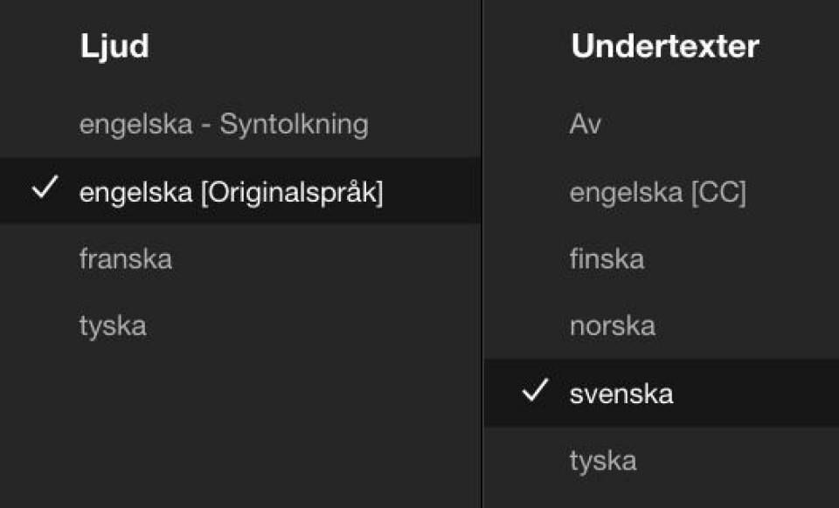Choose franska under Ljud
The width and height of the screenshot is (839, 508).
pos(125,259)
